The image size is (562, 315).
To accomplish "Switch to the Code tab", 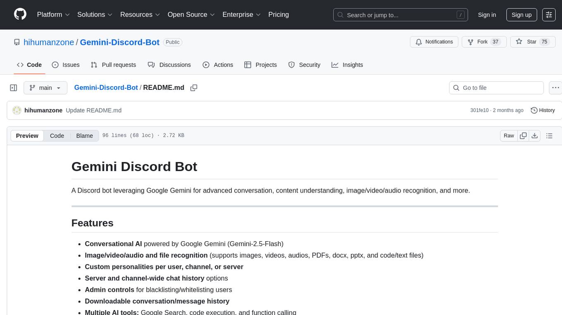I will click(29, 65).
